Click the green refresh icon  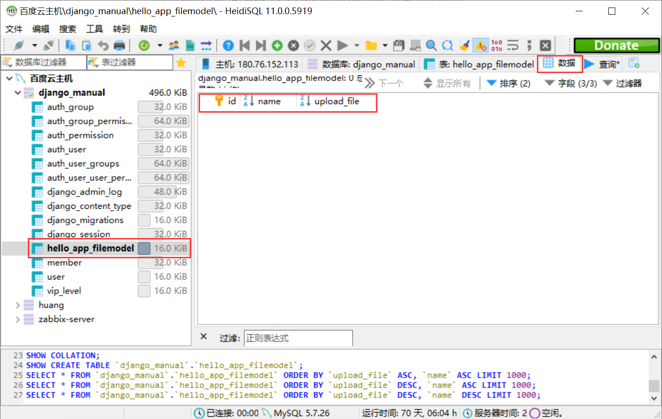(x=144, y=45)
